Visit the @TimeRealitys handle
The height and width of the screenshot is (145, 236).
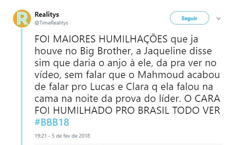point(51,23)
